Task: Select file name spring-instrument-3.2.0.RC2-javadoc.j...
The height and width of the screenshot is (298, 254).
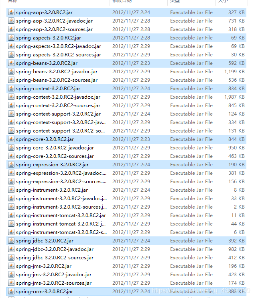Action: tap(61, 199)
